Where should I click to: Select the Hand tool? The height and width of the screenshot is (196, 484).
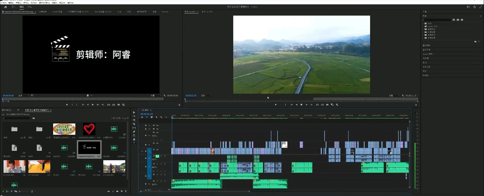click(x=134, y=139)
